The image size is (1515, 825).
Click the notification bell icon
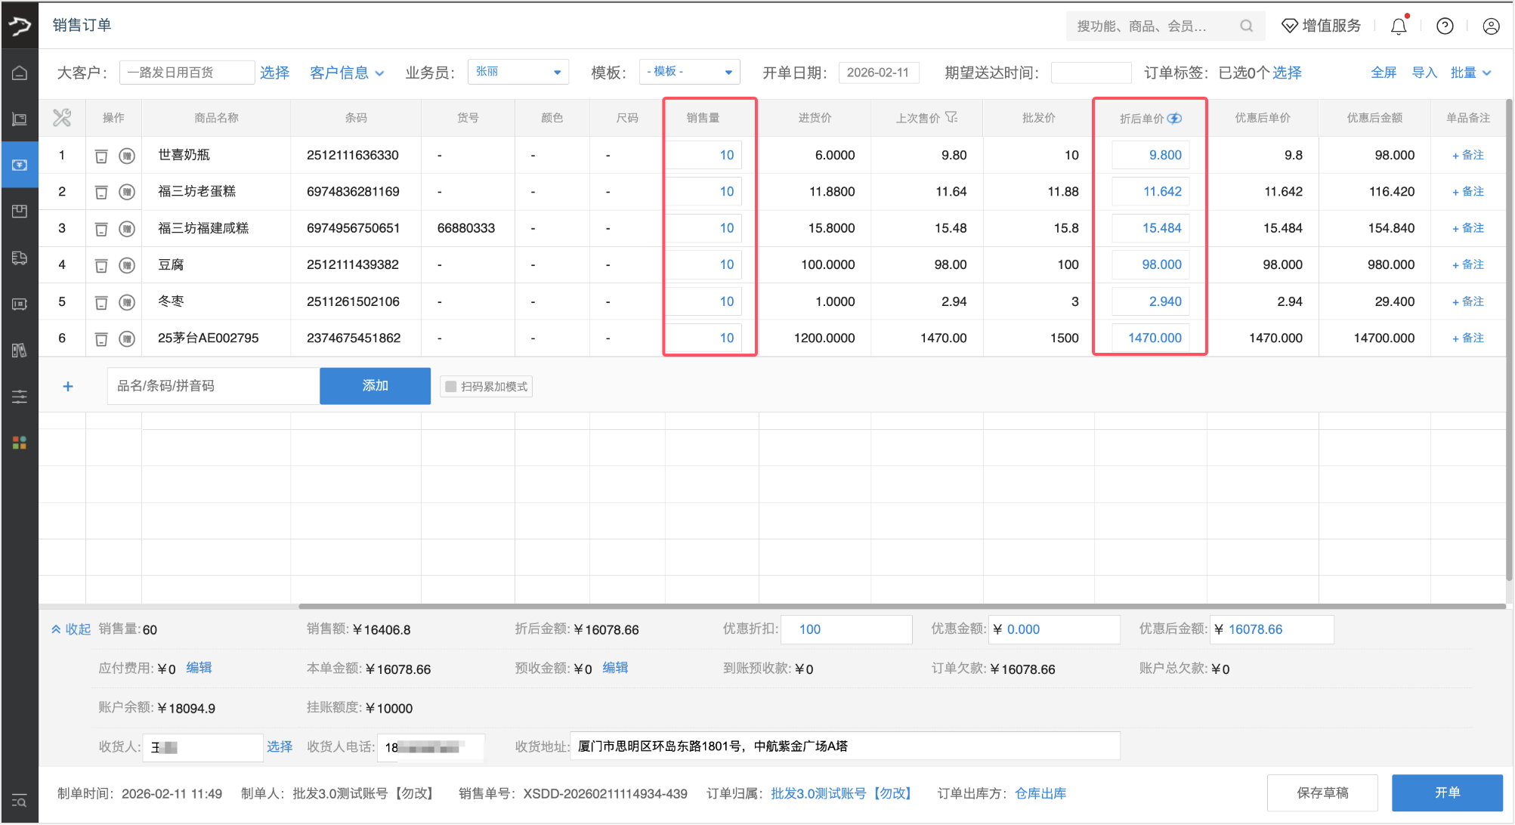click(1399, 26)
